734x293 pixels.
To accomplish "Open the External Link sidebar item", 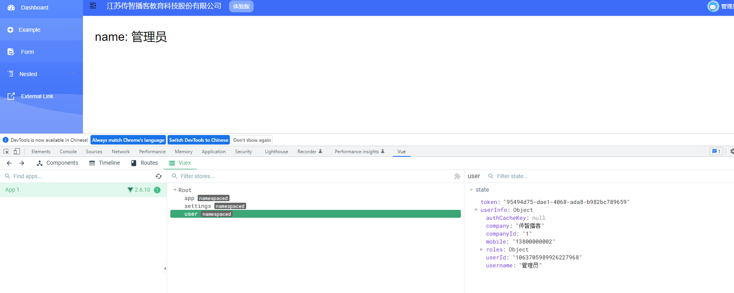I will [x=41, y=96].
